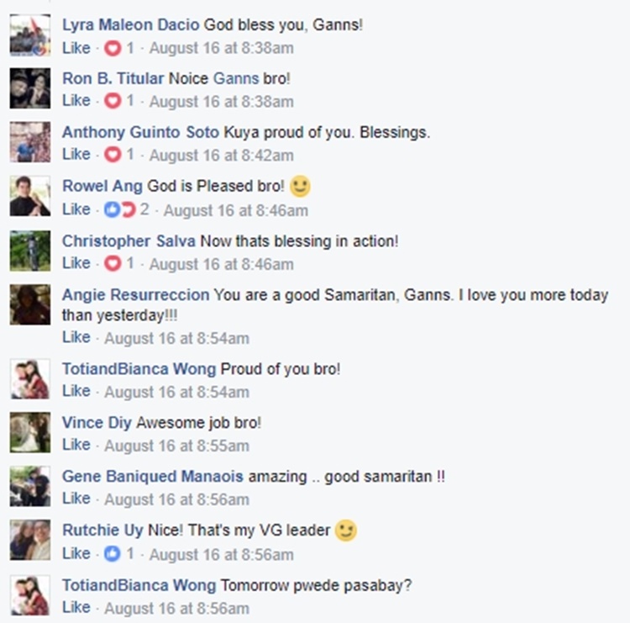Click tagged name Ganns in Ron's comment

pos(236,78)
